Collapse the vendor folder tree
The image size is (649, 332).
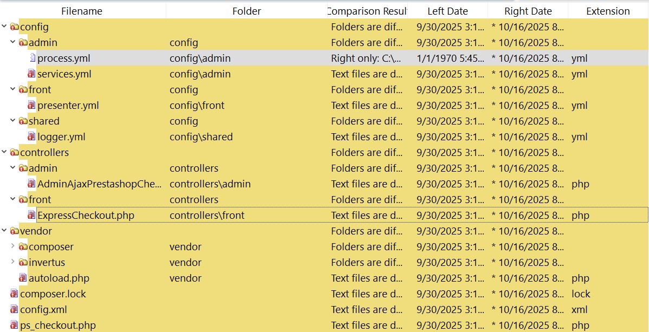(5, 231)
